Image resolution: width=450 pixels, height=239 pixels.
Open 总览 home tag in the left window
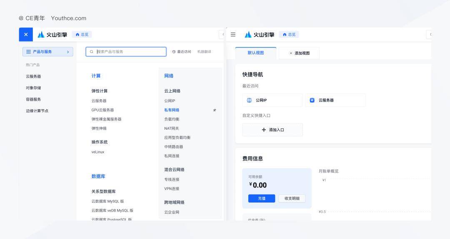coord(82,34)
